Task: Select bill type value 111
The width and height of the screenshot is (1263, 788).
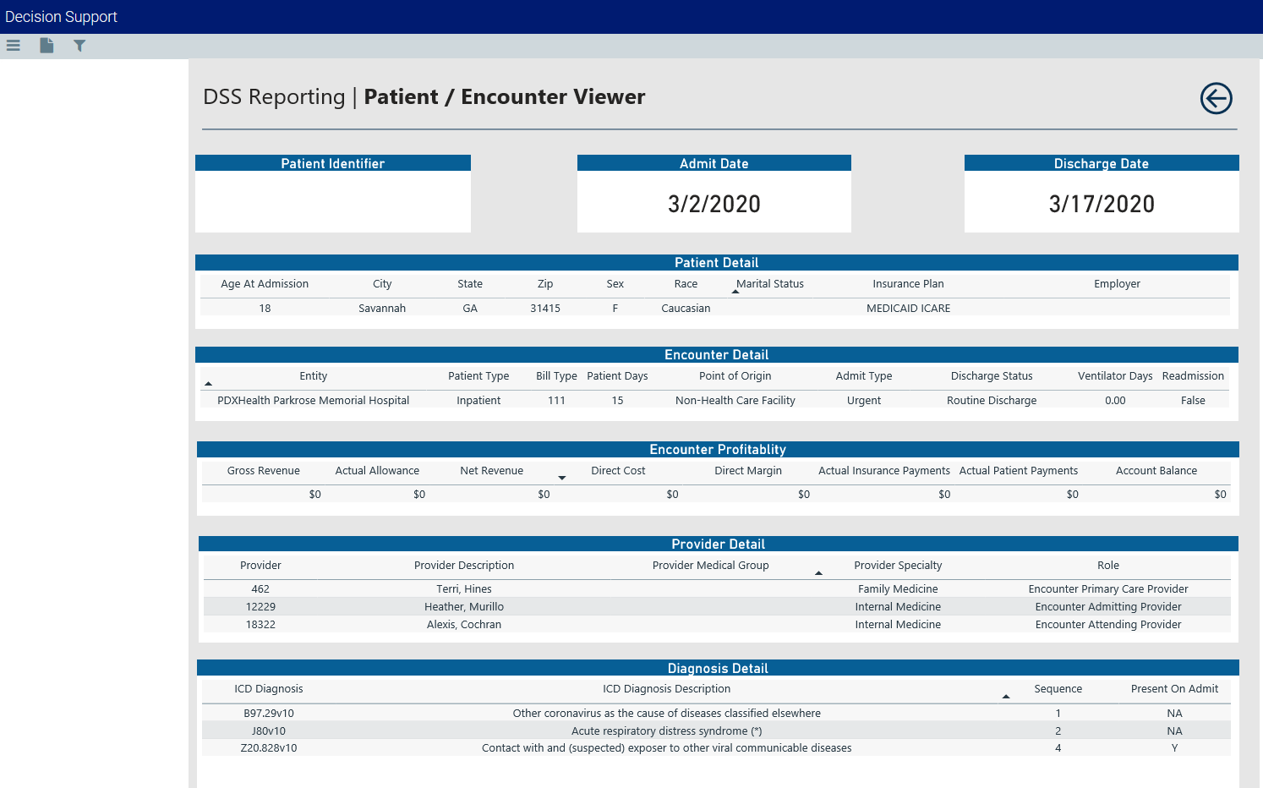Action: (556, 401)
